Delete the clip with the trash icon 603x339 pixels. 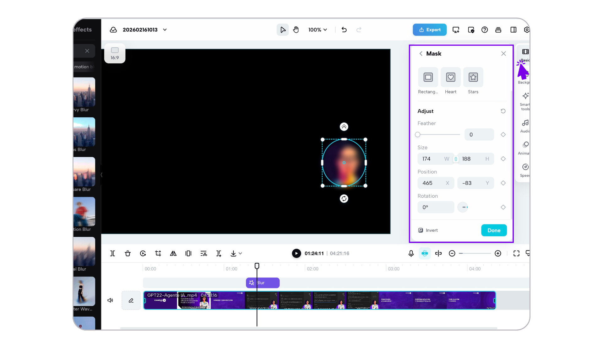tap(128, 253)
